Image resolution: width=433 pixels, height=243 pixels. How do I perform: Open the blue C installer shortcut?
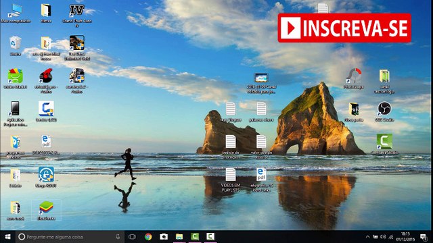46,111
